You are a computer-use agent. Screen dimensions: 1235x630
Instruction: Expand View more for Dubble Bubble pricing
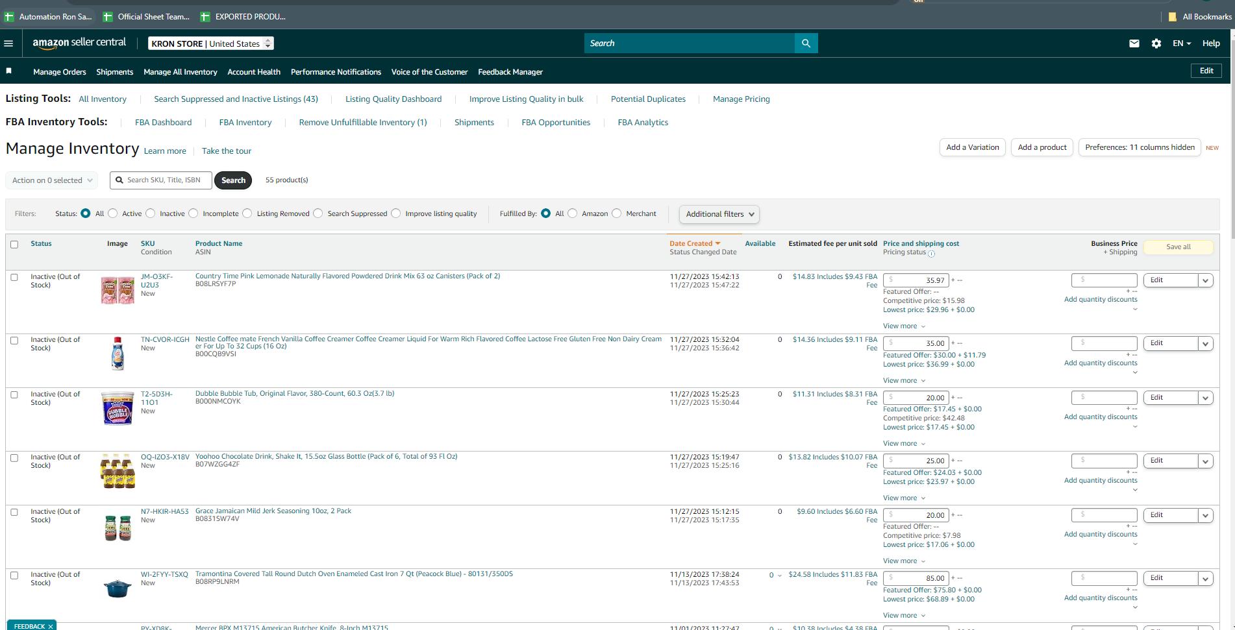[904, 444]
